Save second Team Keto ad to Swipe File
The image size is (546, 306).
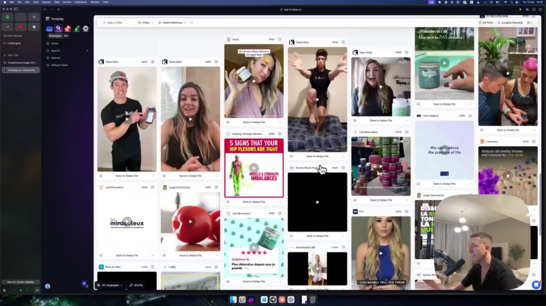pos(190,176)
